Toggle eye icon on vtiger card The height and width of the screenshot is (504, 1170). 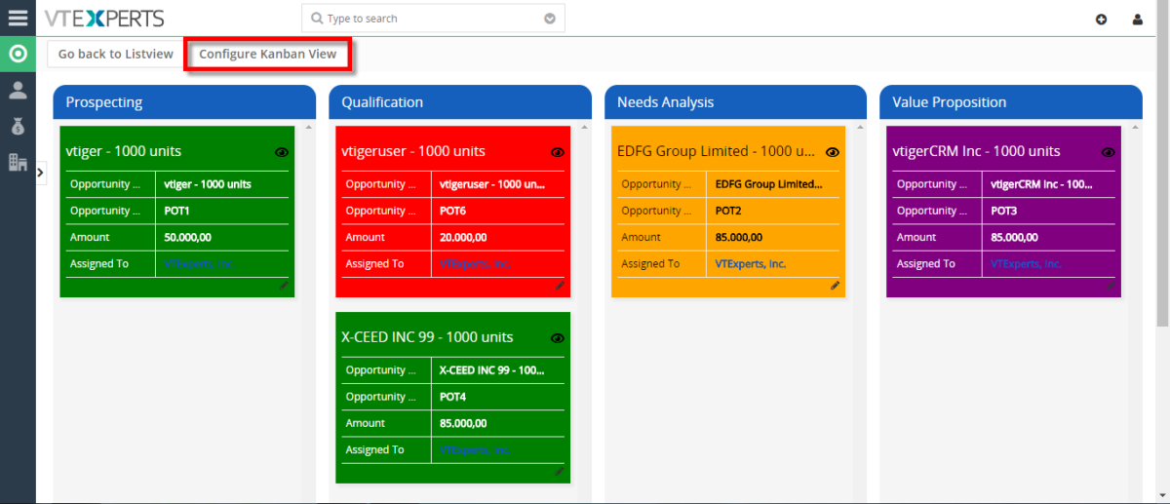(x=282, y=152)
